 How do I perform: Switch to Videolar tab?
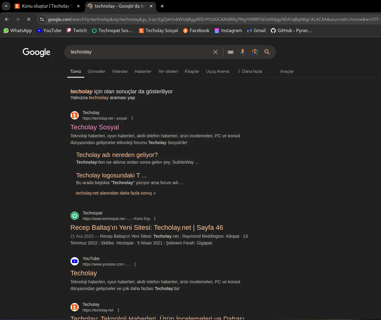coord(120,72)
